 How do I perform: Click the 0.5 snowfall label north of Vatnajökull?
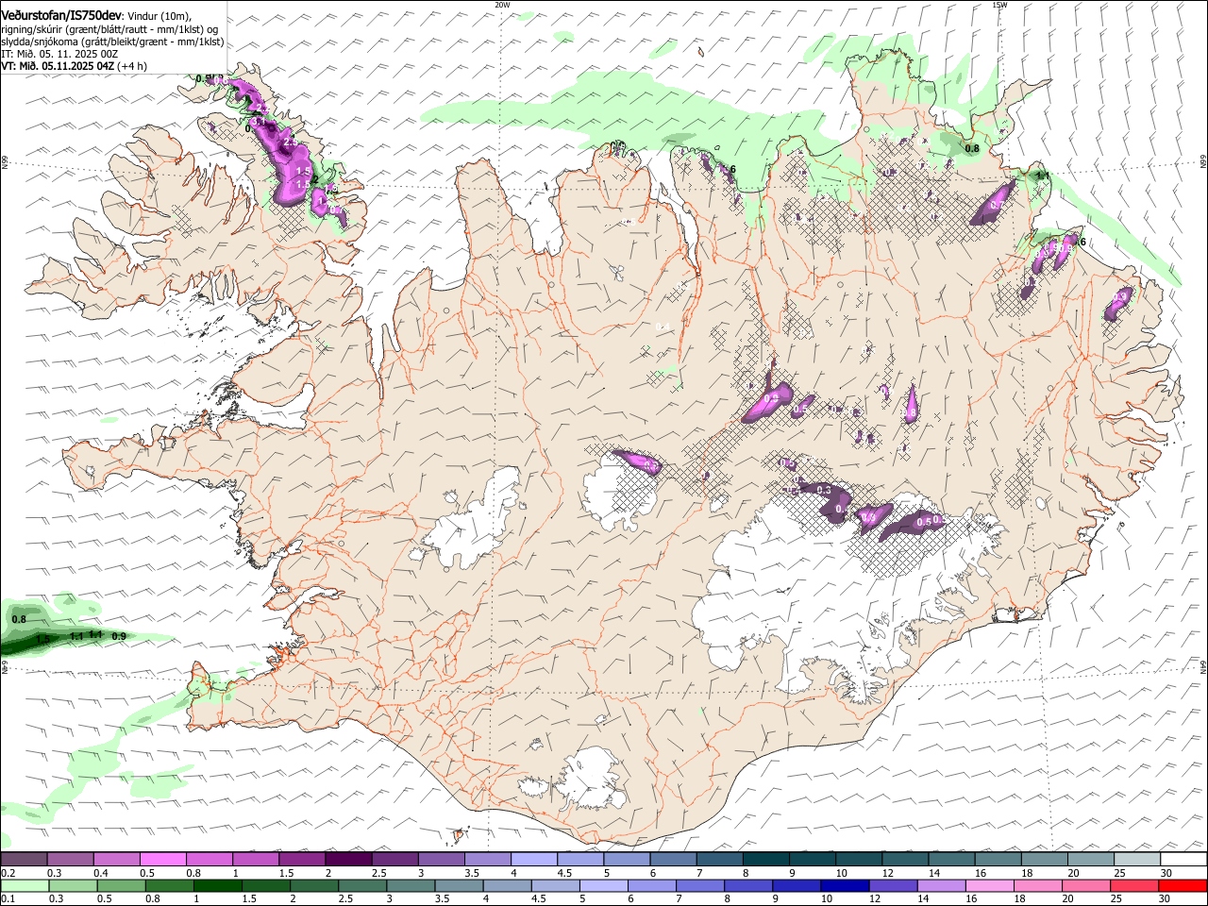tap(925, 522)
